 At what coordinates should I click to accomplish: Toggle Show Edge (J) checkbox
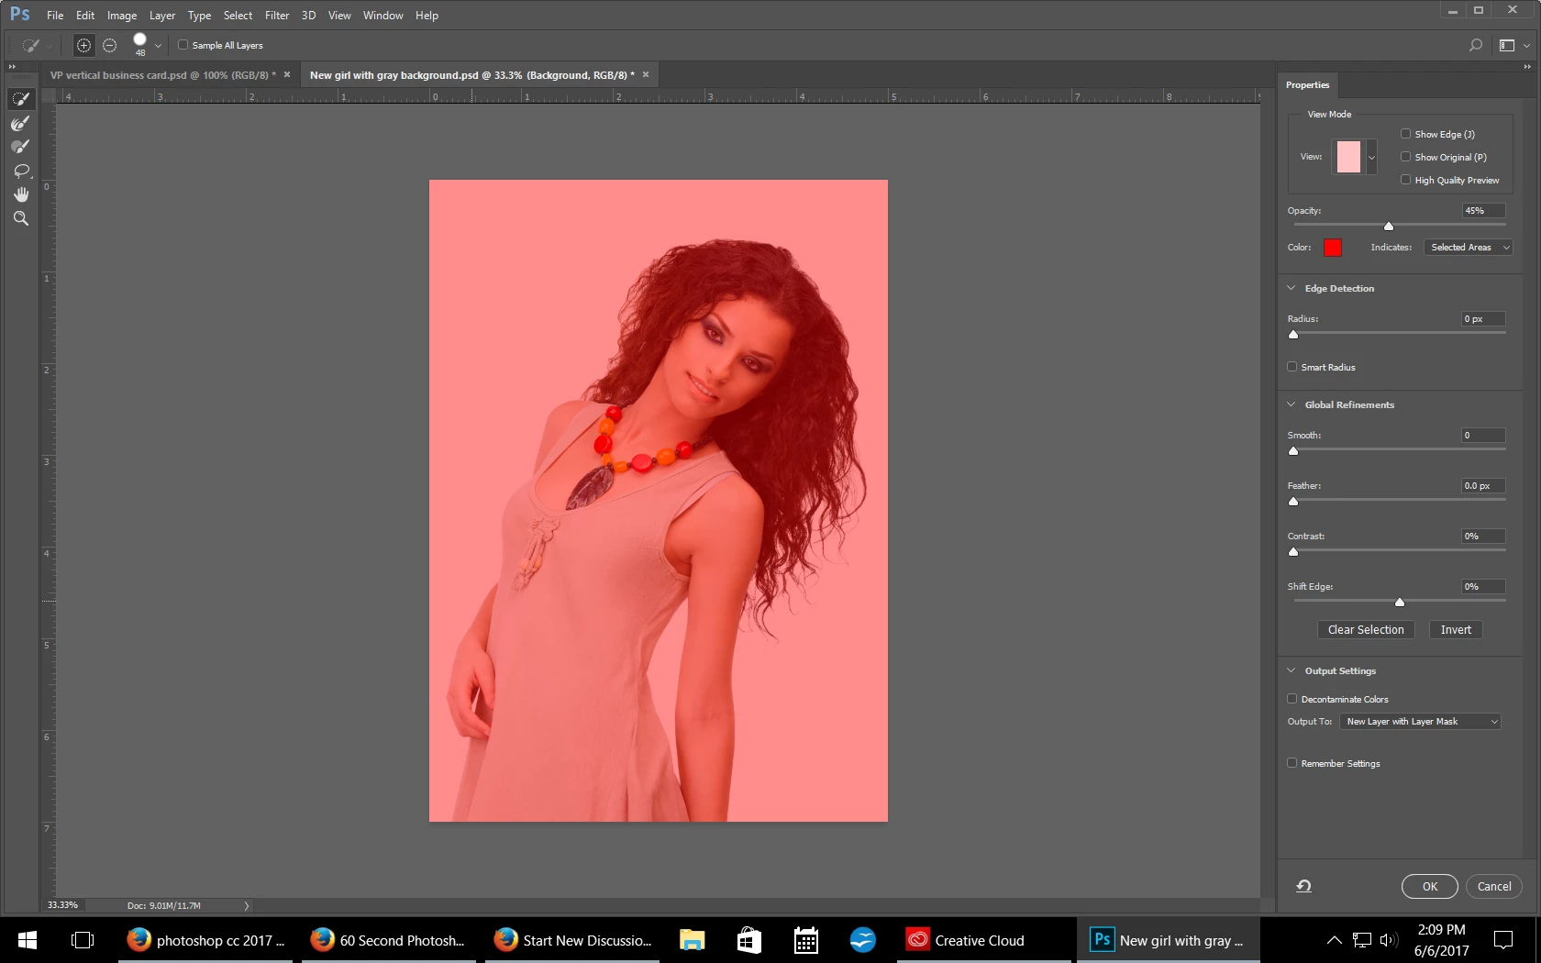(1405, 134)
